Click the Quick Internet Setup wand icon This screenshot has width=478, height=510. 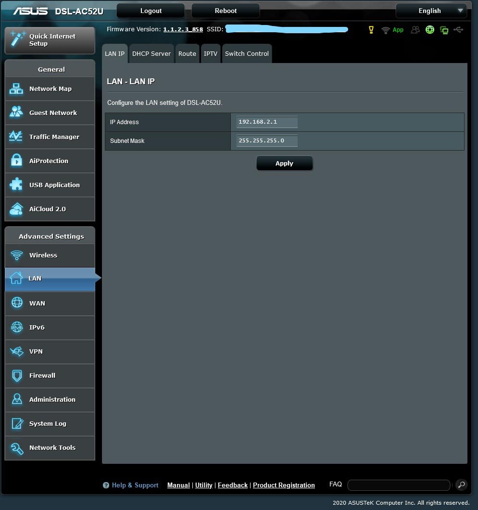click(18, 39)
